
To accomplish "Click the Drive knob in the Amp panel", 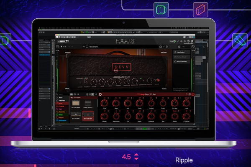I will coord(104,104).
